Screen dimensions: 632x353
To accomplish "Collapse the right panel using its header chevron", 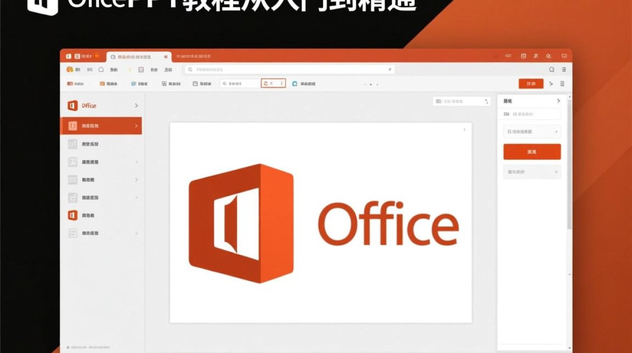I will pyautogui.click(x=558, y=101).
